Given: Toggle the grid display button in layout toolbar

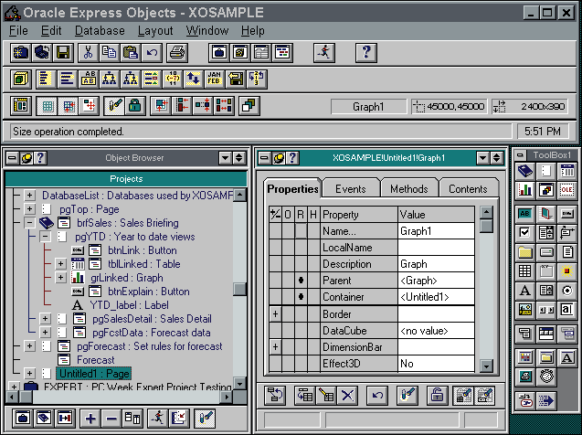Looking at the screenshot, I should pos(48,106).
